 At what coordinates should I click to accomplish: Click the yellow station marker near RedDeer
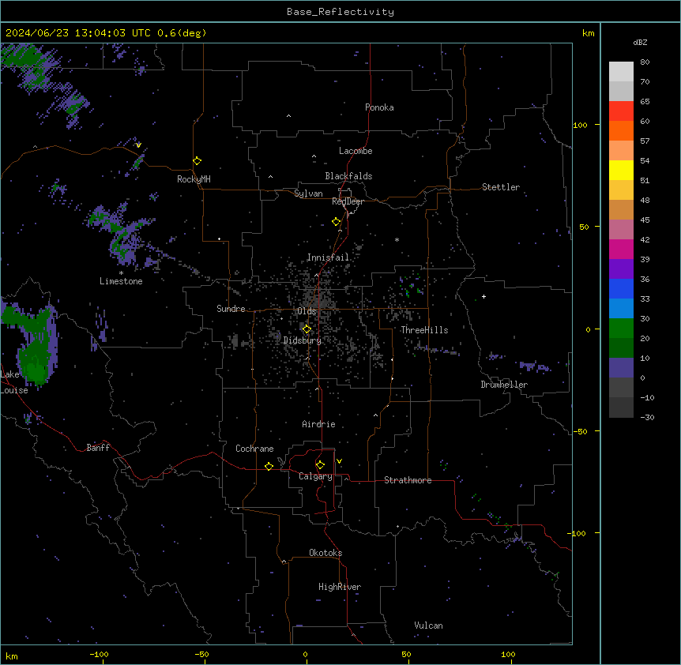[x=336, y=222]
